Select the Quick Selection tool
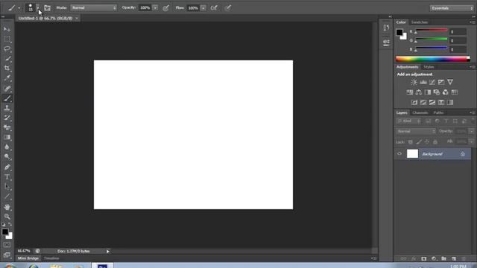Screen dimensions: 477x268 (7, 58)
